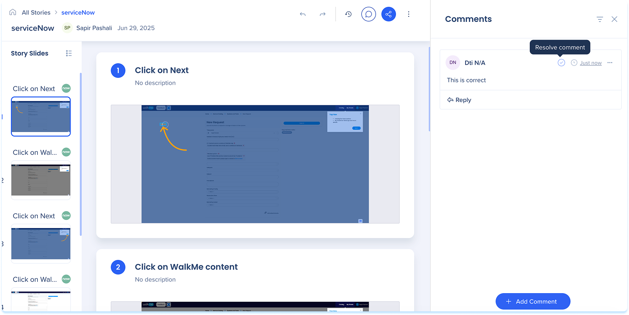Reply to the Dti N/A comment
The width and height of the screenshot is (629, 315).
click(x=459, y=100)
